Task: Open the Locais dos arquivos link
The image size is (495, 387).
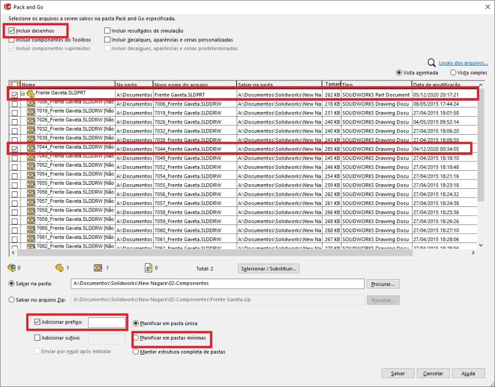Action: click(x=464, y=63)
